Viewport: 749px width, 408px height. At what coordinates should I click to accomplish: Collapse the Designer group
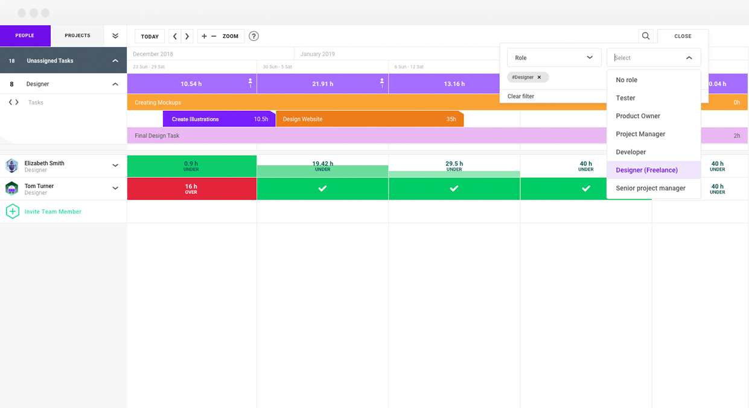(x=115, y=84)
